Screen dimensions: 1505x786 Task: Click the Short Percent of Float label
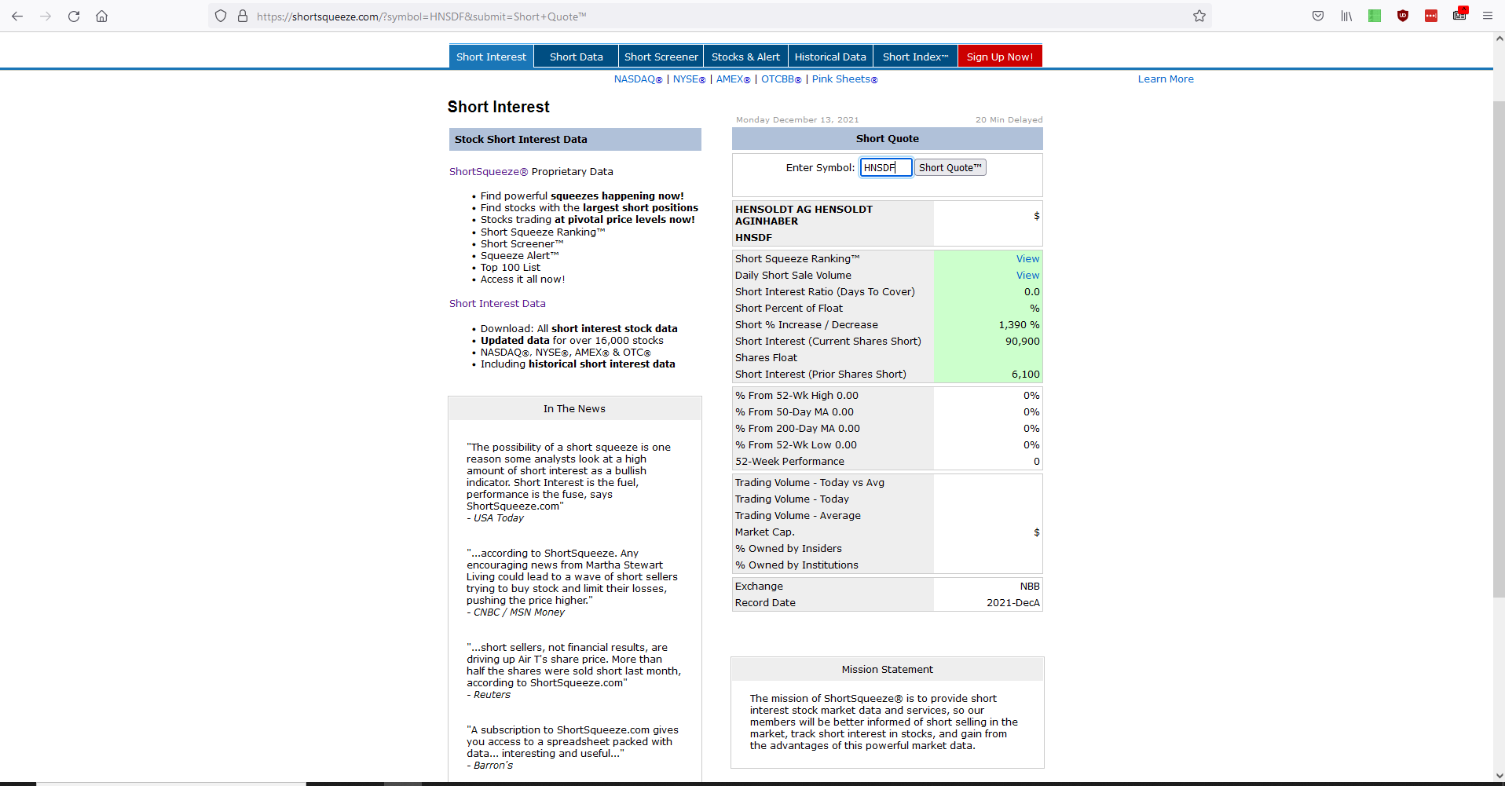tap(789, 309)
